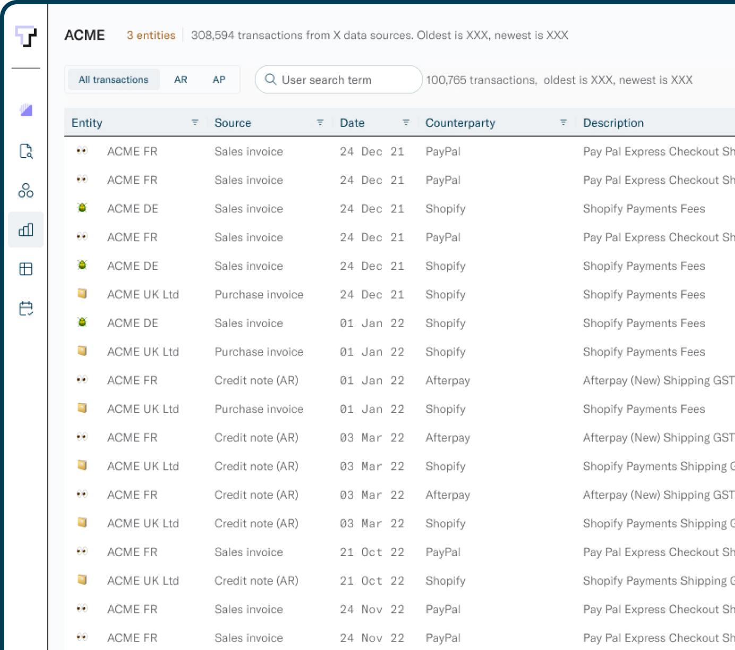This screenshot has width=735, height=650.
Task: Click yellow icon in ACME UK Ltd 21 Oct 22 row
Action: point(82,579)
